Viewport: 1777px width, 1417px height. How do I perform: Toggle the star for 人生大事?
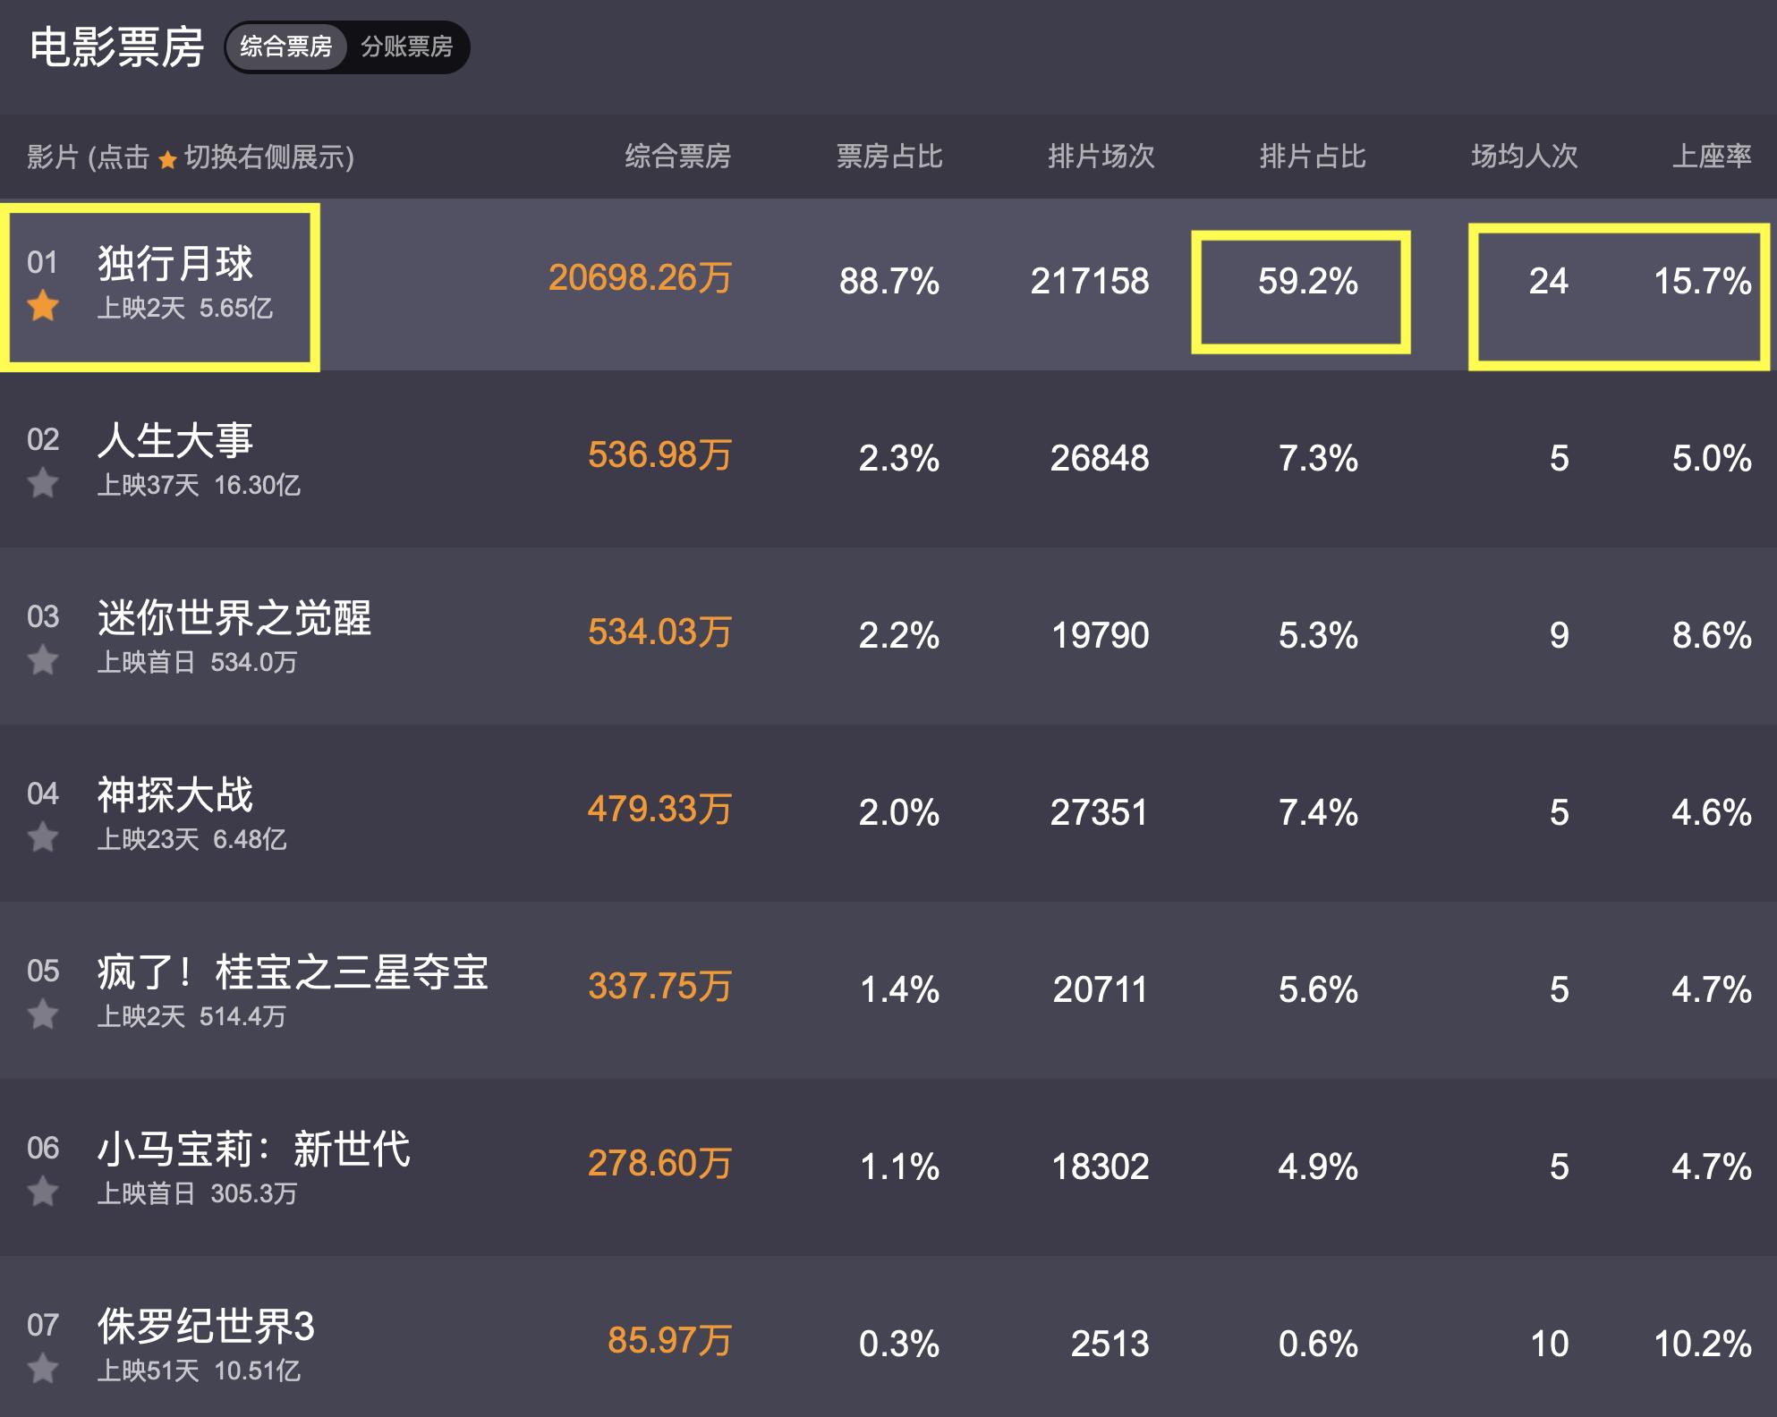43,484
